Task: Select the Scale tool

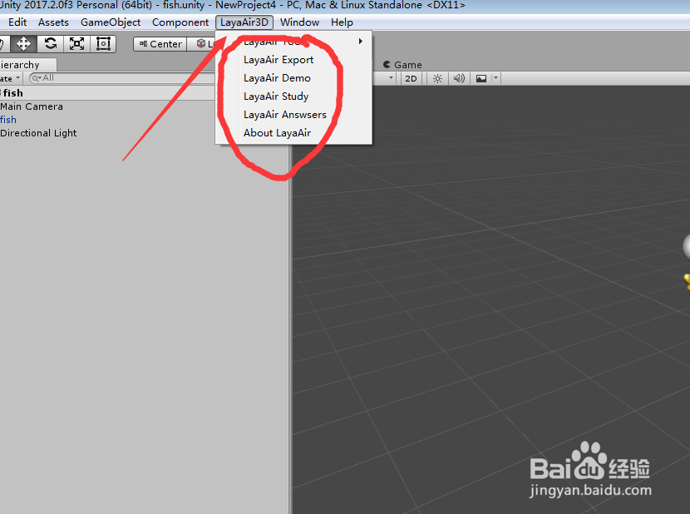Action: pos(76,43)
